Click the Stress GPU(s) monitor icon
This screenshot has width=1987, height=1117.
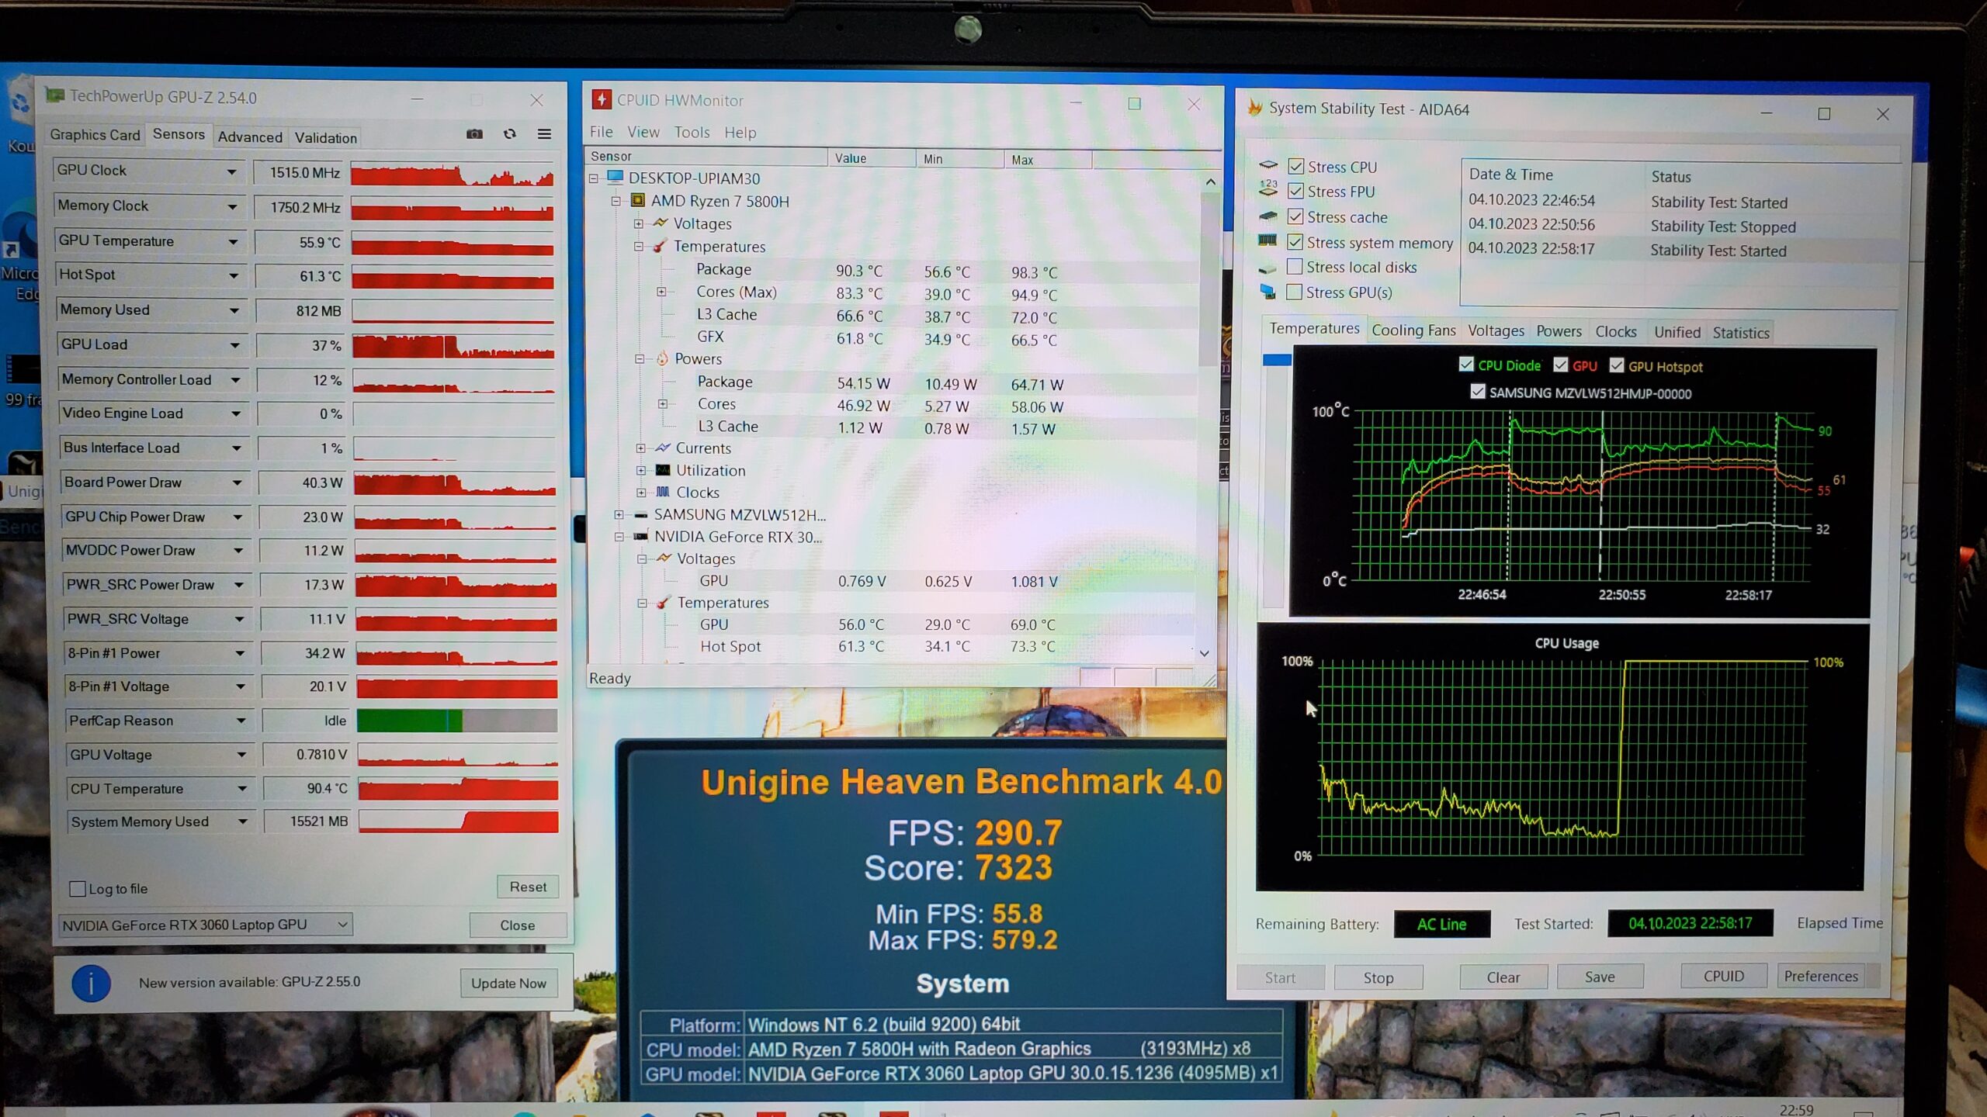(x=1267, y=292)
